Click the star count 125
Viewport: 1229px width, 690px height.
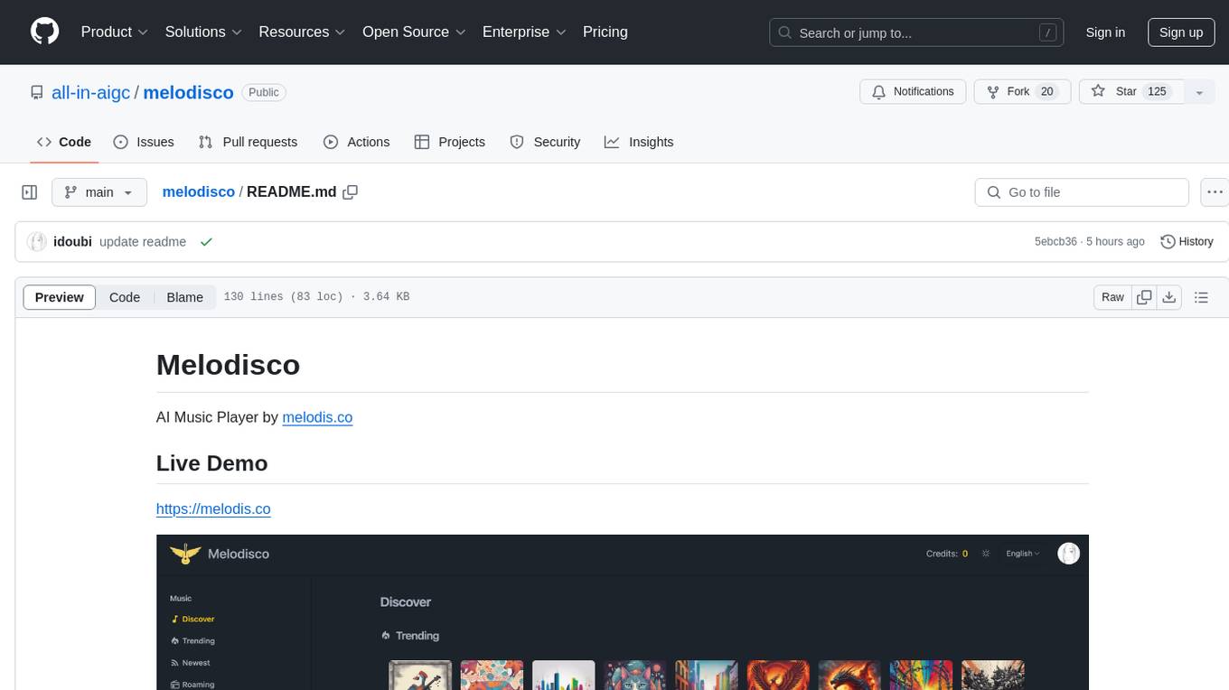pos(1157,92)
